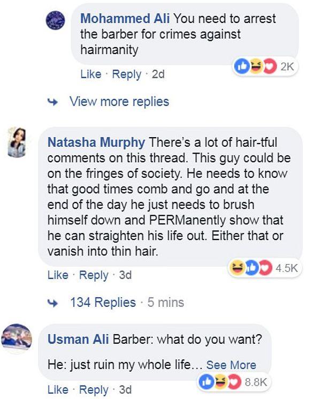
Task: Click the reply arrow icon beside View more replies
Action: tap(54, 101)
